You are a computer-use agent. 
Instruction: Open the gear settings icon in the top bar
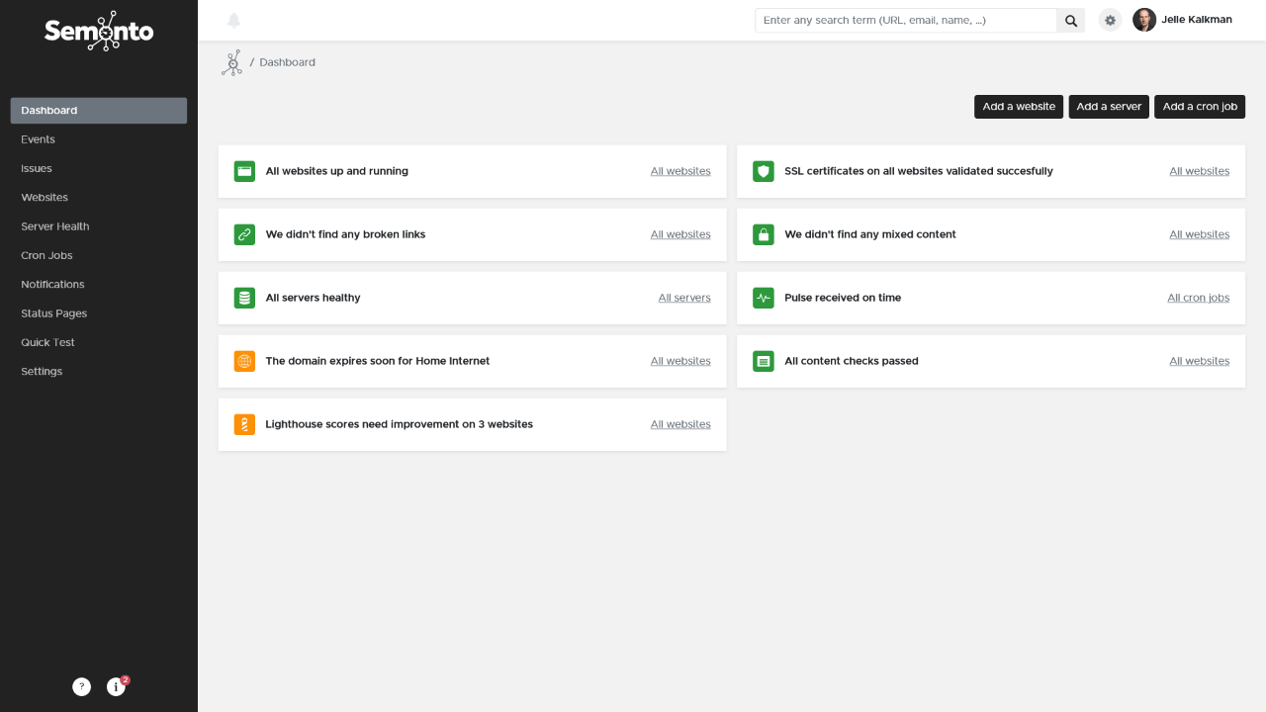[x=1111, y=20]
